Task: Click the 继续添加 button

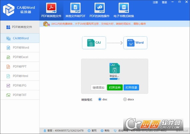Action: click(98, 87)
